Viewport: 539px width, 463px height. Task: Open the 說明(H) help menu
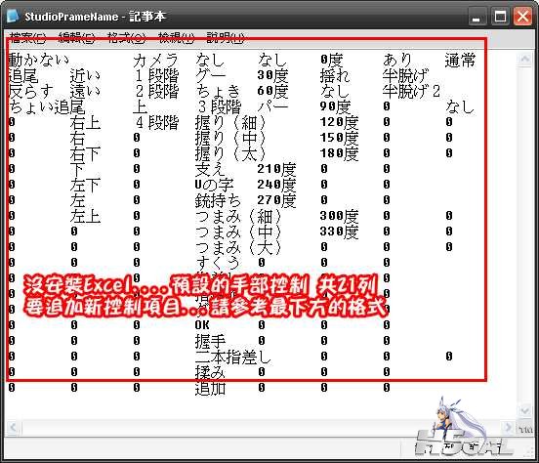point(226,38)
